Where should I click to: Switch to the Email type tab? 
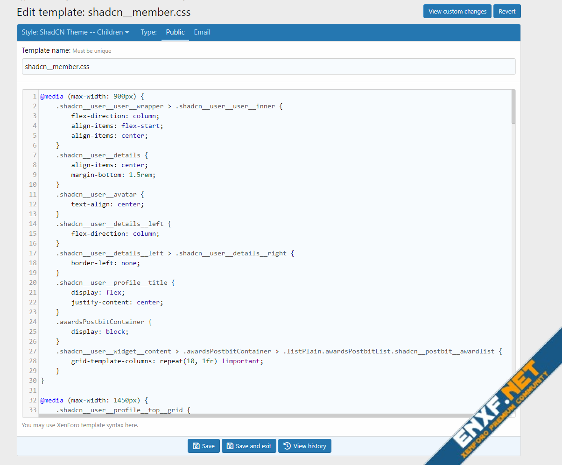click(x=202, y=32)
